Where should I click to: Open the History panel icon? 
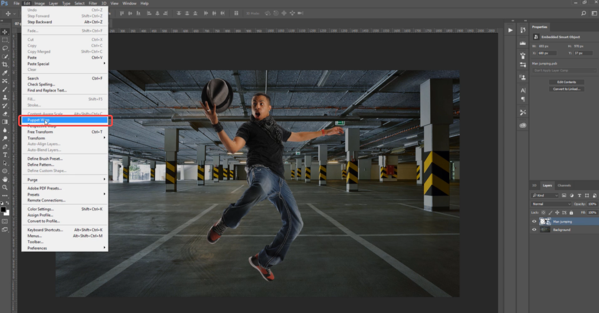point(523,30)
